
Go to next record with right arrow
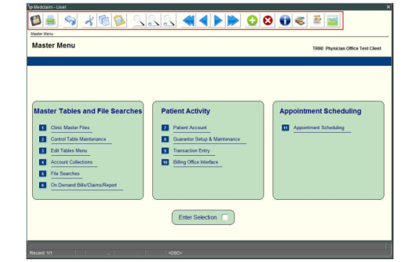click(x=219, y=20)
